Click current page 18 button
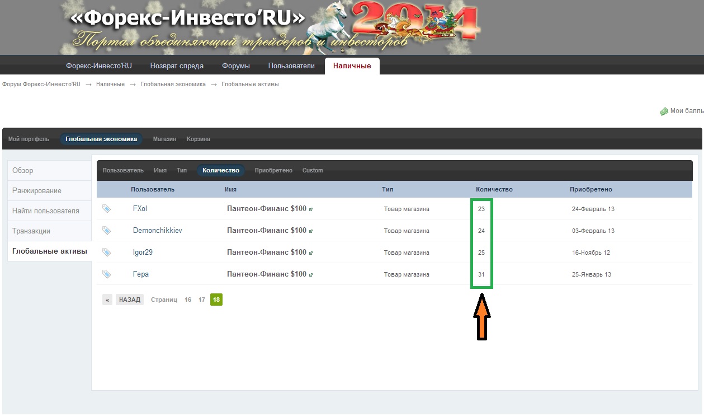This screenshot has height=416, width=704. coord(216,300)
